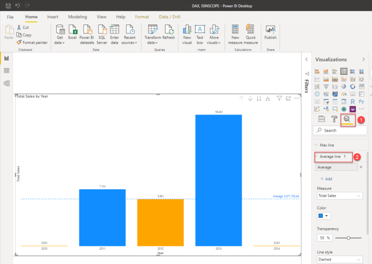The width and height of the screenshot is (372, 264).
Task: Click the Publish button
Action: [x=270, y=32]
